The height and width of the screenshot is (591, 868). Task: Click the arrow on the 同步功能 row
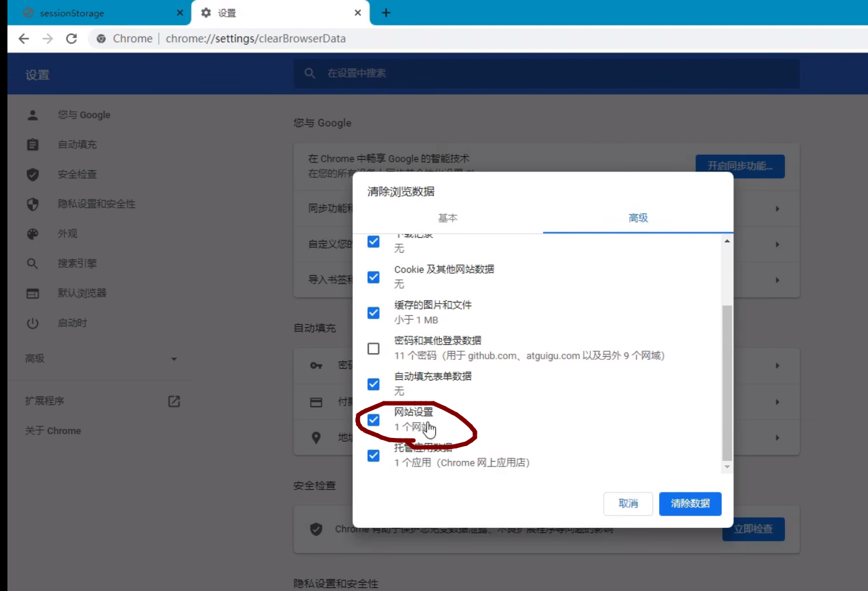pos(777,209)
